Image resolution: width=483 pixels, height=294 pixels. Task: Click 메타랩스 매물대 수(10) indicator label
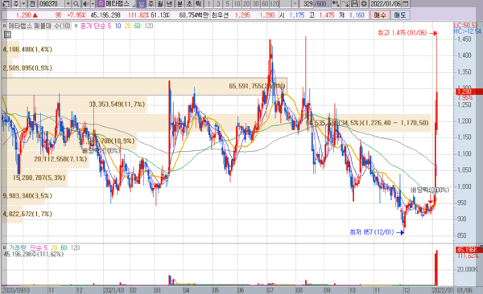coord(39,26)
